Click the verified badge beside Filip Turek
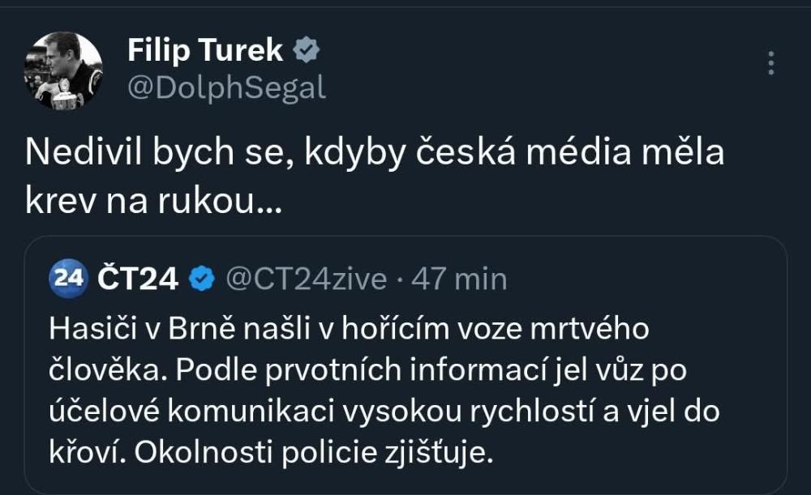This screenshot has height=495, width=811. [307, 51]
